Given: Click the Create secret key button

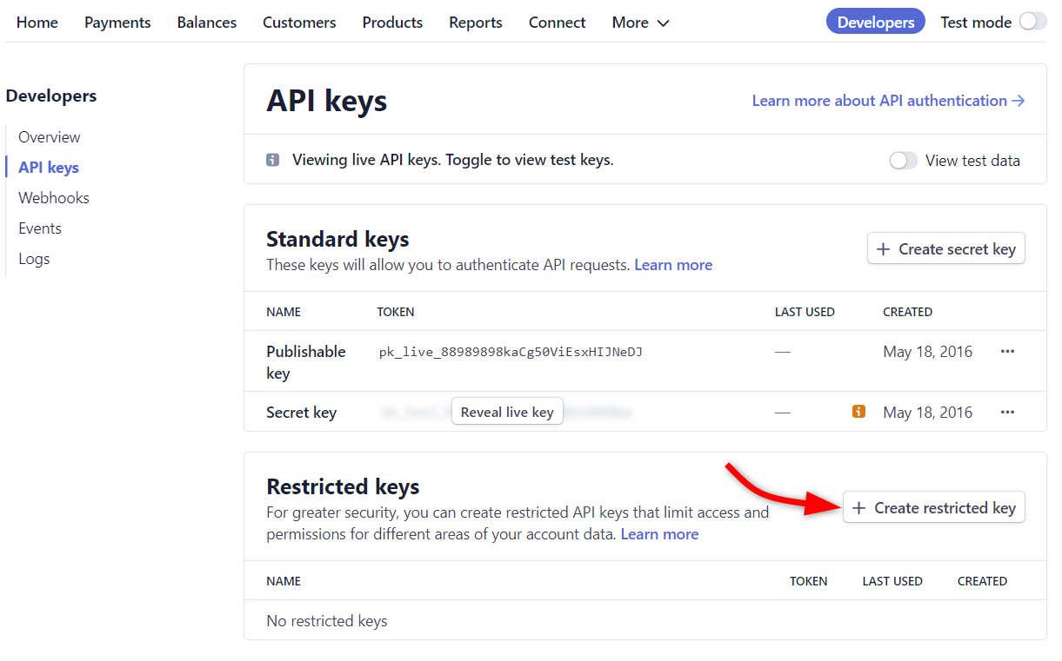Looking at the screenshot, I should pos(946,249).
